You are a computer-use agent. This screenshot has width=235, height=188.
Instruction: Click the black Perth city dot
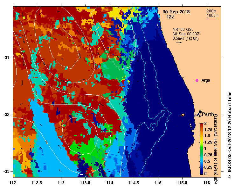point(200,112)
